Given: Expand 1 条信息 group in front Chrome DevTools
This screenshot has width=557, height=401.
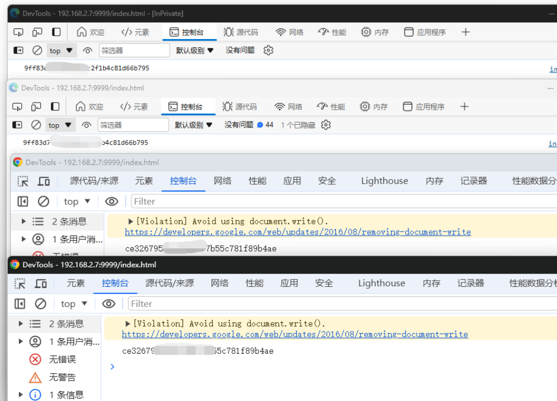Looking at the screenshot, I should [21, 395].
